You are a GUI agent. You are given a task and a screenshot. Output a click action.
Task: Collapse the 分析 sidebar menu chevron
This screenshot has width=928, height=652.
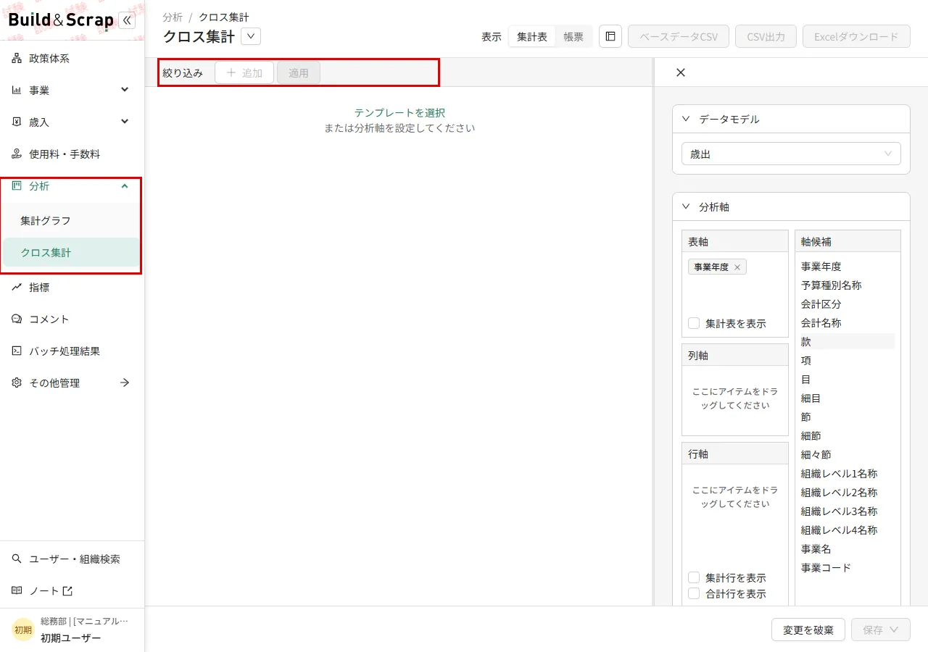click(x=125, y=186)
